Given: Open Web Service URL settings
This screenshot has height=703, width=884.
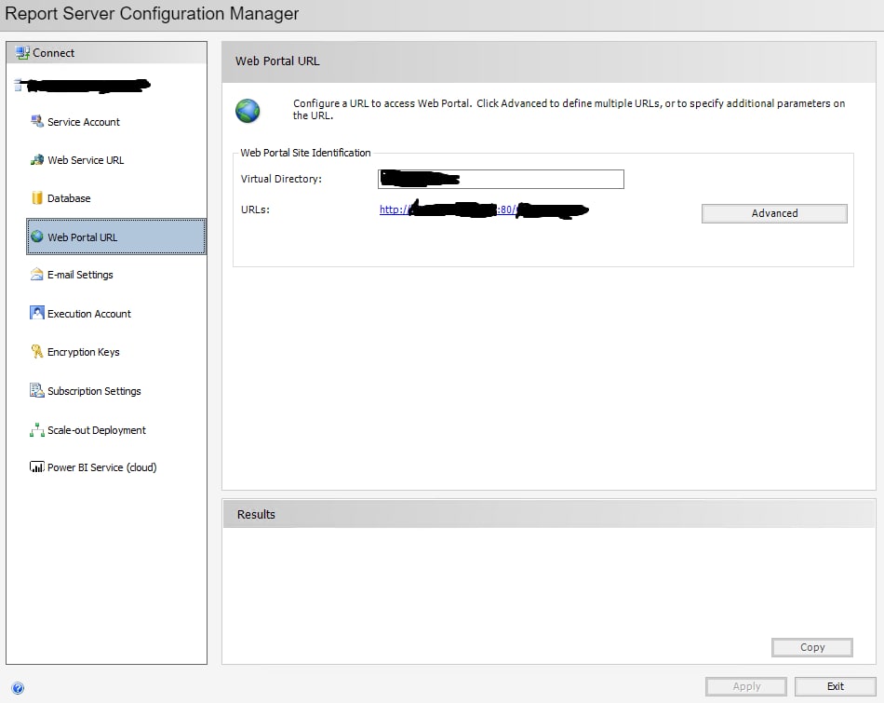Looking at the screenshot, I should (86, 160).
